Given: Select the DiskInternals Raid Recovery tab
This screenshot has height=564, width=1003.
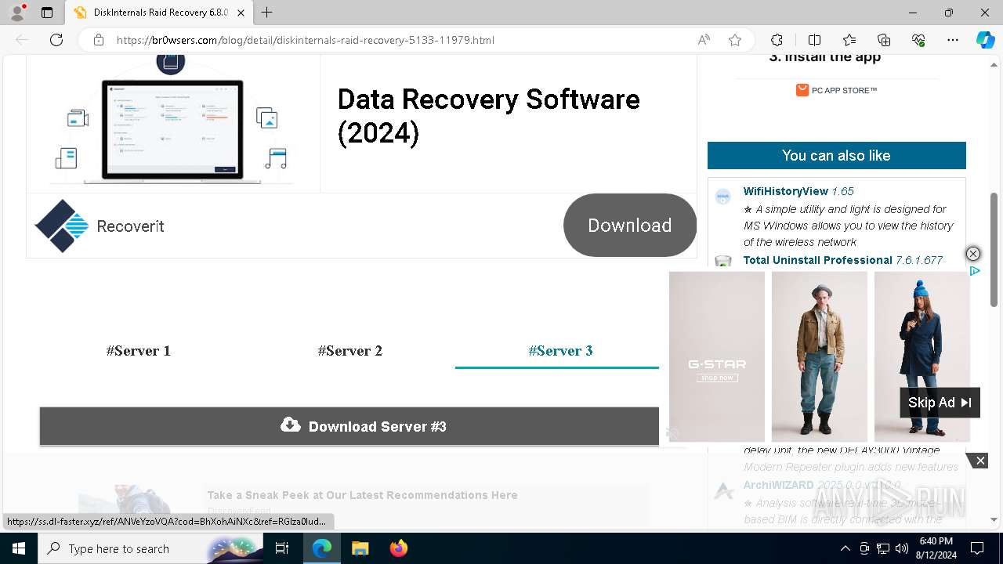Looking at the screenshot, I should [158, 13].
